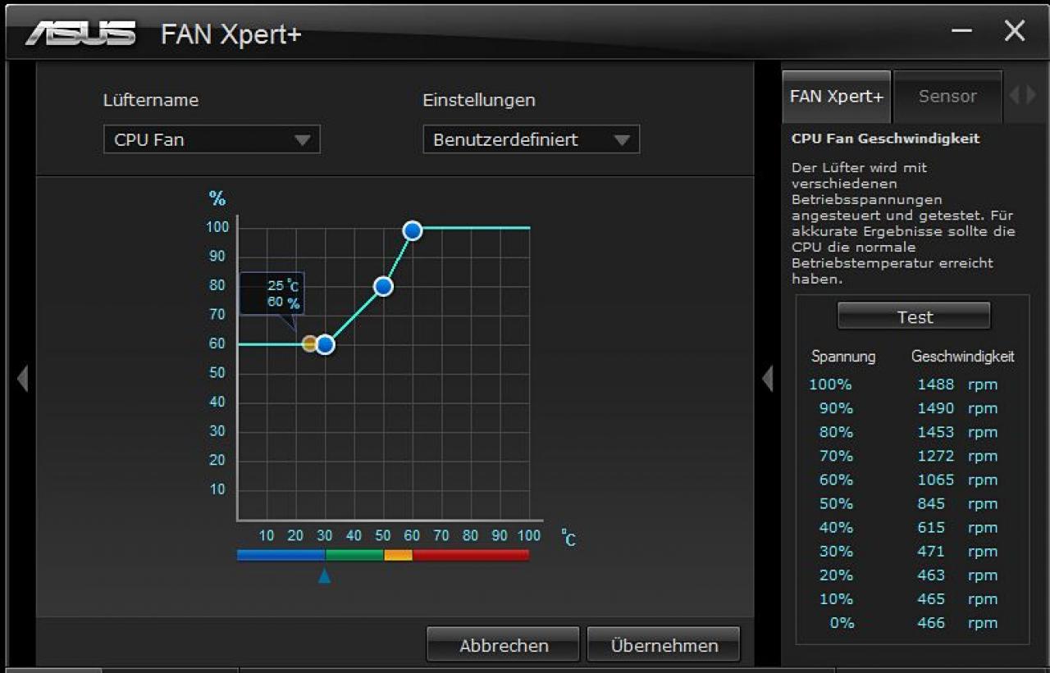Click the ASUS logo

click(x=80, y=34)
